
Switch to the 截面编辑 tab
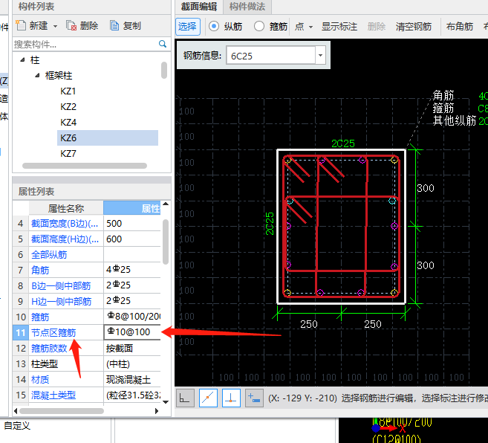pyautogui.click(x=199, y=7)
